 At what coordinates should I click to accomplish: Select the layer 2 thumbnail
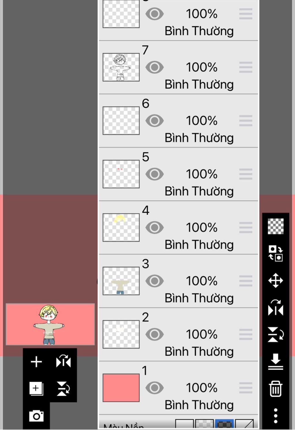point(121,334)
